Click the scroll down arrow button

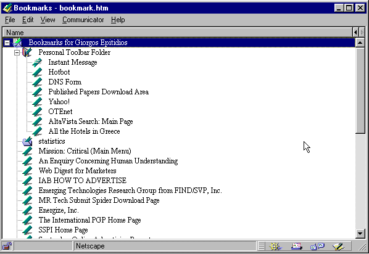coord(360,234)
